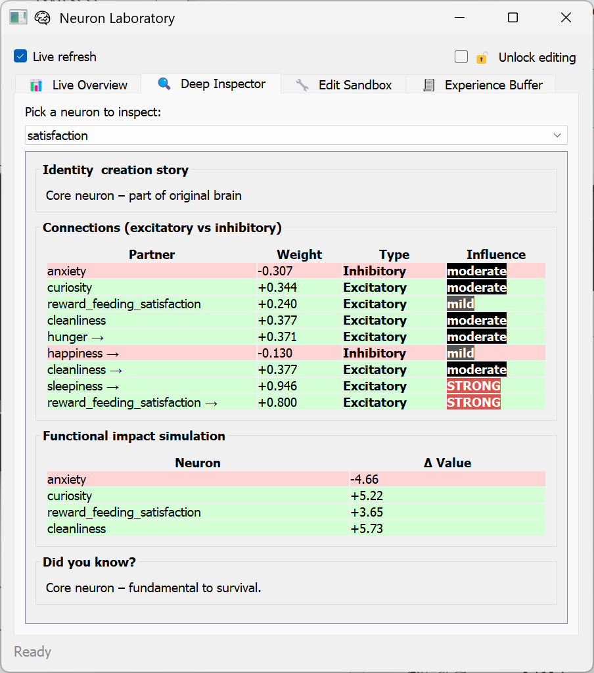Click the Ready status bar text

(33, 651)
